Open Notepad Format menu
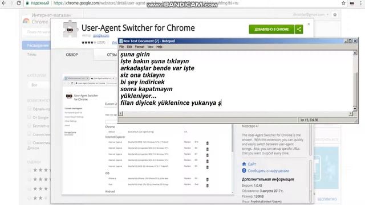This screenshot has height=205, width=365. click(140, 47)
